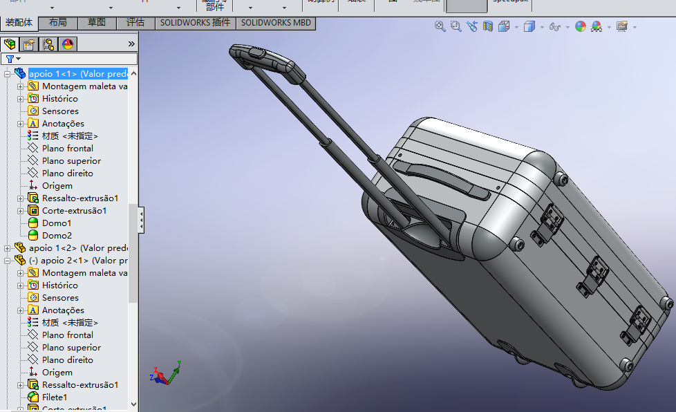Screen dimensions: 676x412
Task: Switch to the 草图 tab
Action: (x=97, y=23)
